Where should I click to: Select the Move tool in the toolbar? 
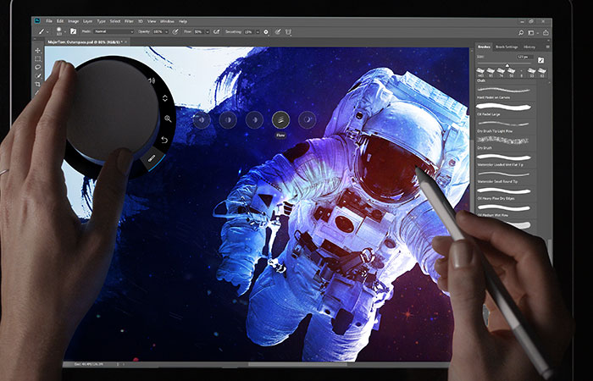(x=38, y=51)
